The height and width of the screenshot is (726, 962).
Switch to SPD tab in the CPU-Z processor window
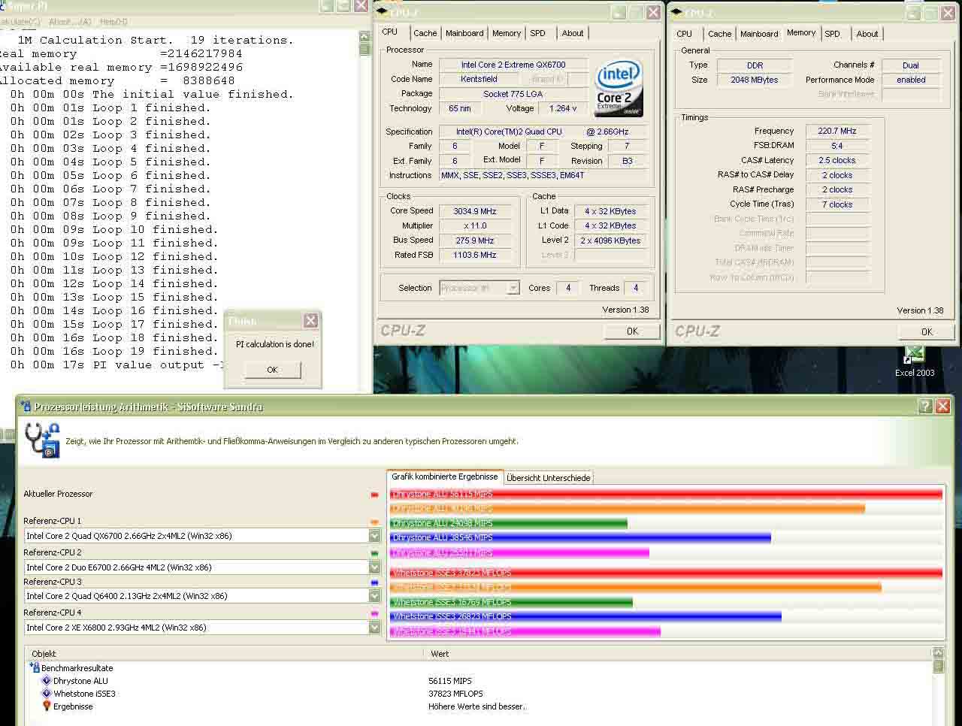[x=537, y=33]
